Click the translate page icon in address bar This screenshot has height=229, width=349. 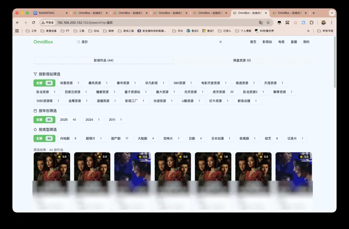261,23
